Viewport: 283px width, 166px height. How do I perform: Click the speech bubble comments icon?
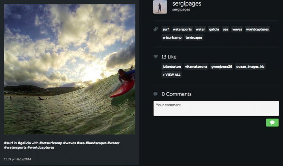click(x=156, y=94)
